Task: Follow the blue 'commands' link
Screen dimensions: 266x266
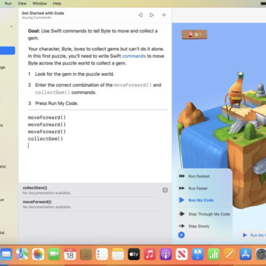Action: [134, 56]
